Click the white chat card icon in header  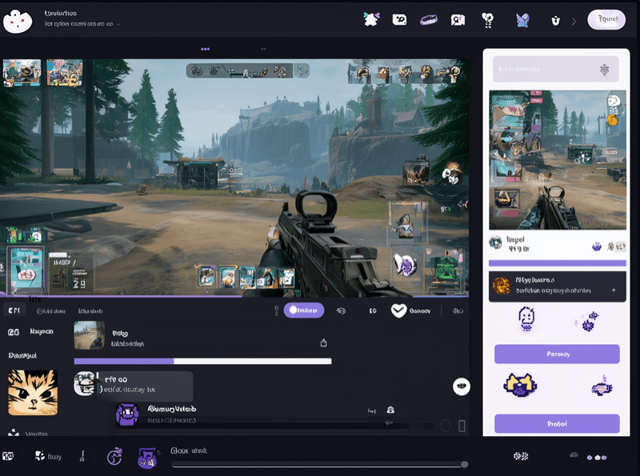tap(399, 19)
